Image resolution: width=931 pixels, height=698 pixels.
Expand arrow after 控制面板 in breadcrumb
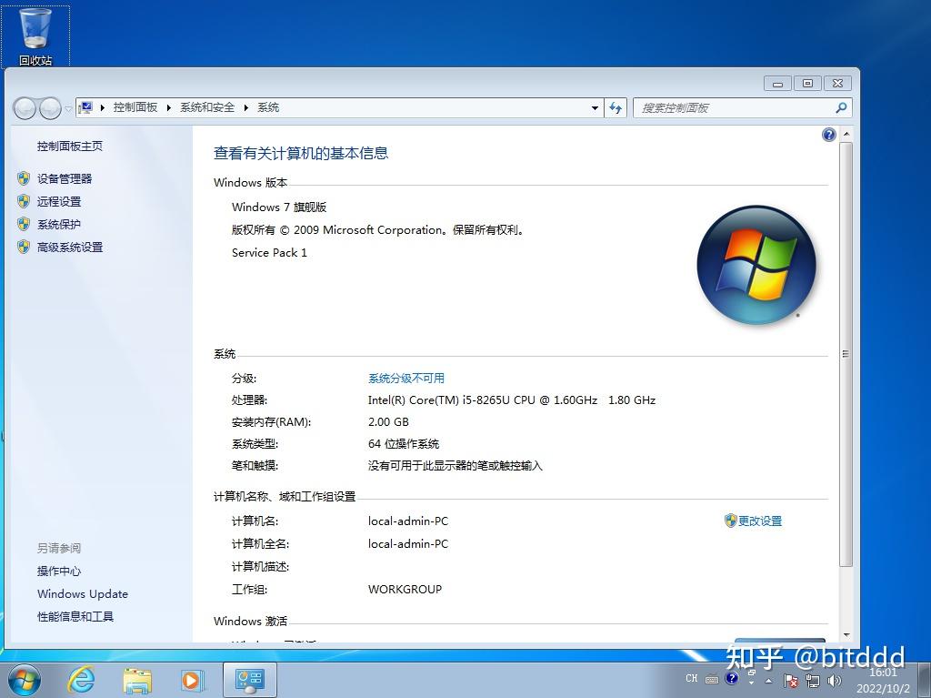click(x=168, y=107)
